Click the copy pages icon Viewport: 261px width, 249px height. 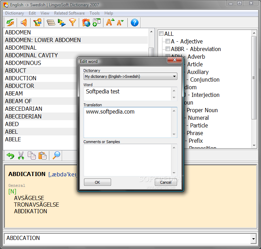point(32,156)
